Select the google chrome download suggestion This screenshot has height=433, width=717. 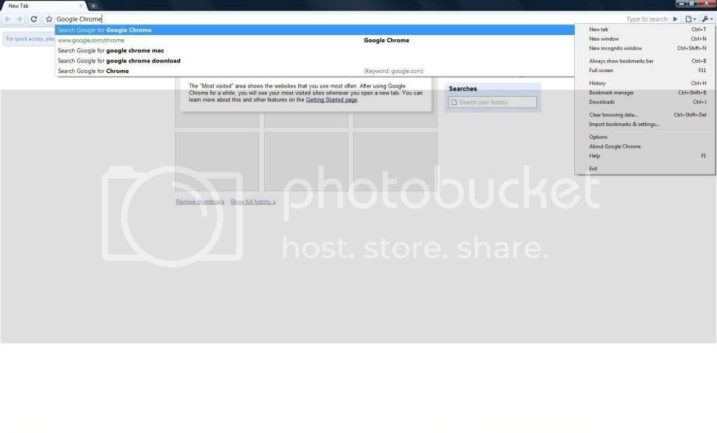click(x=119, y=61)
